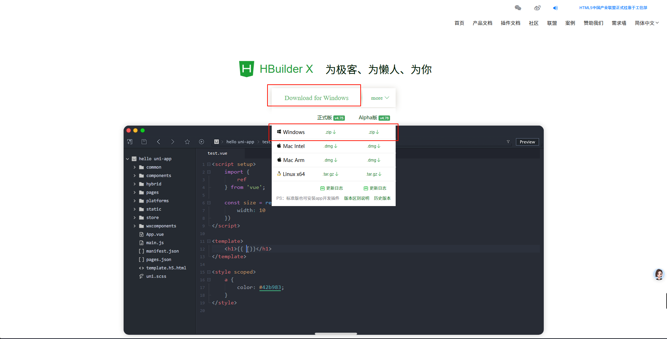The image size is (667, 339).
Task: Click the editor toolbar back arrow
Action: tap(159, 142)
